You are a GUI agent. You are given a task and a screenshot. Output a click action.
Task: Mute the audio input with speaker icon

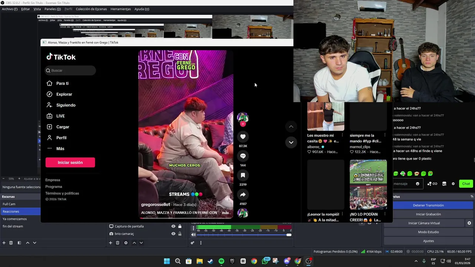coord(193,234)
